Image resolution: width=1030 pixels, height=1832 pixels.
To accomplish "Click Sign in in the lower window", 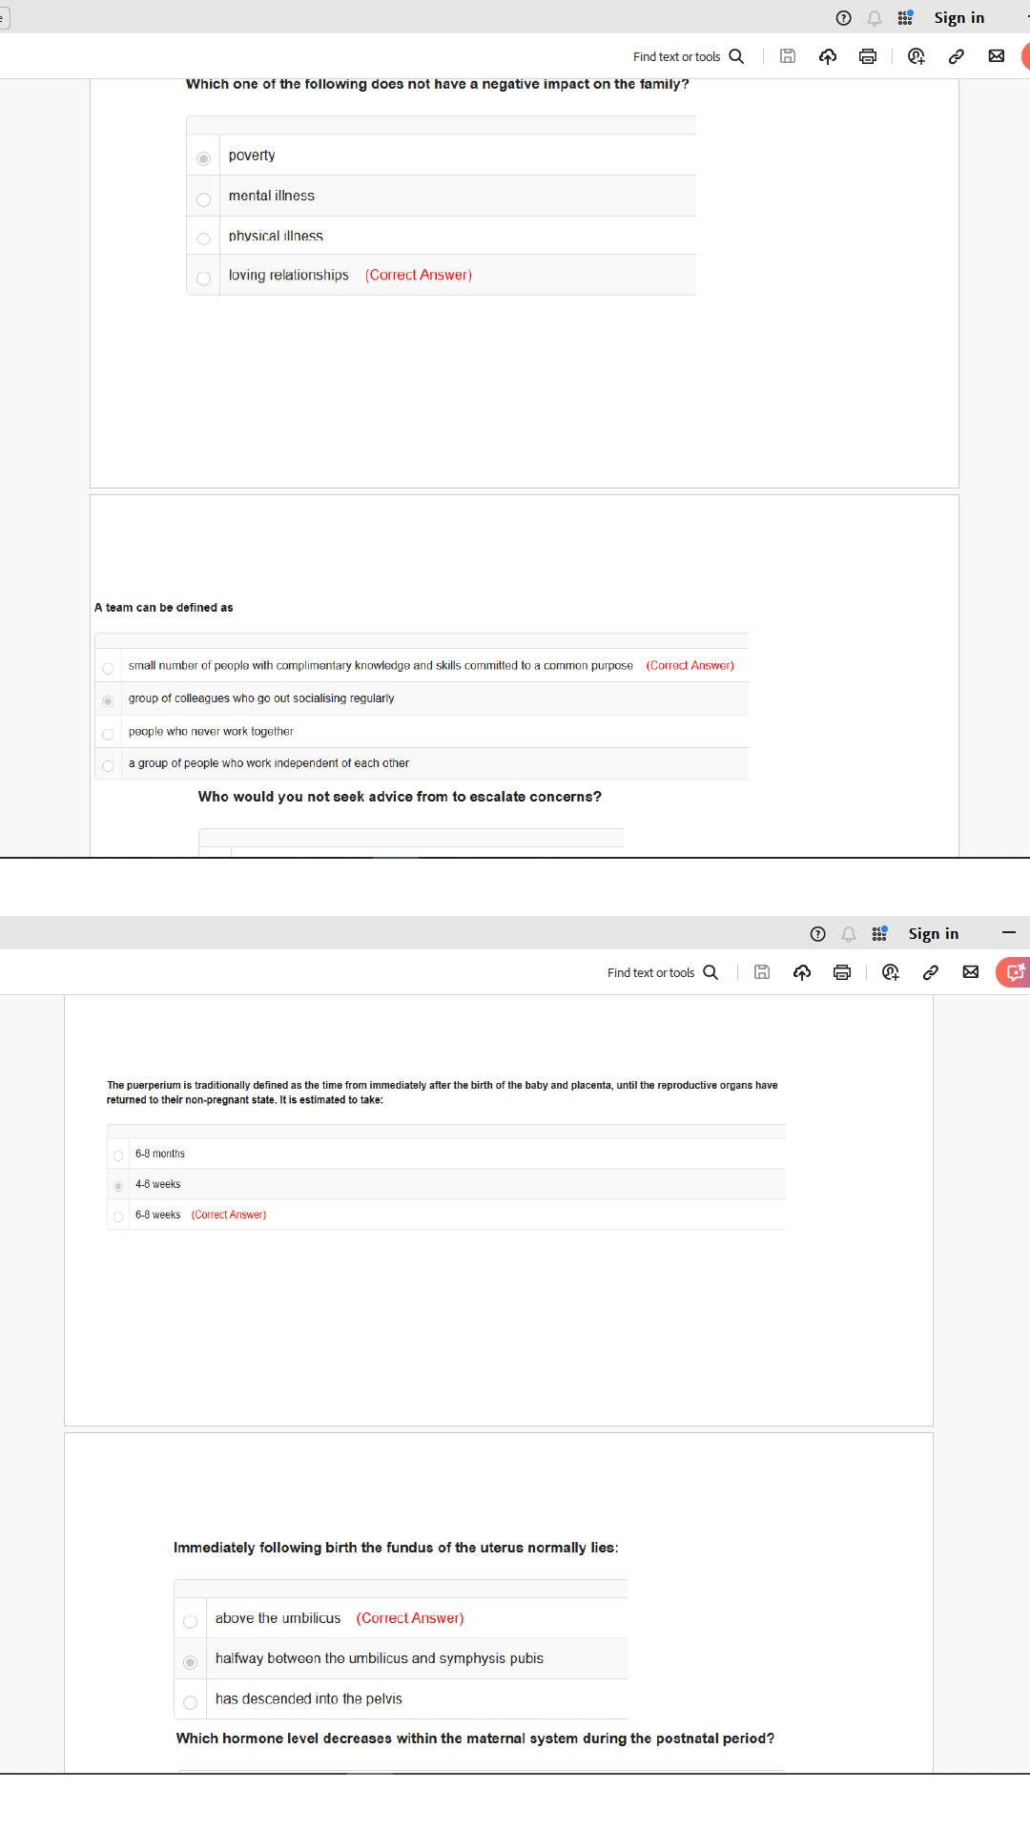I will click(934, 934).
